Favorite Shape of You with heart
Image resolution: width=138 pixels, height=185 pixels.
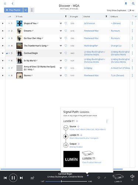[x=66, y=23]
